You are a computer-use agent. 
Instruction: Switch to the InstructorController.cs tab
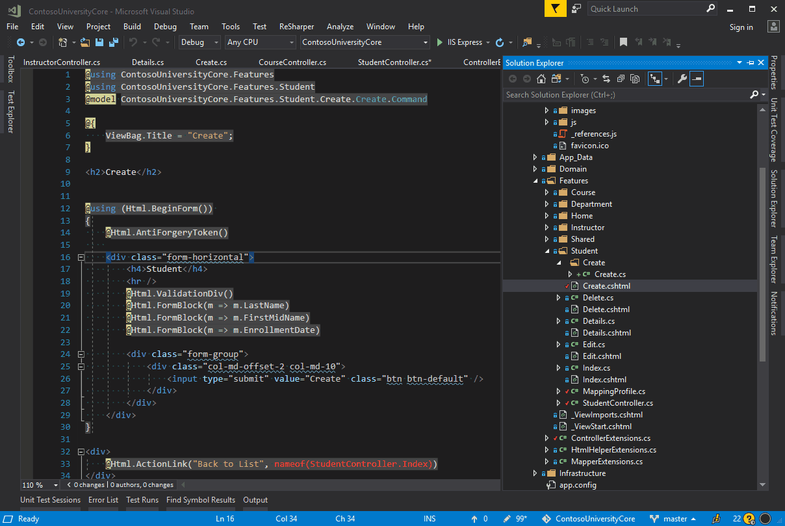pos(62,62)
